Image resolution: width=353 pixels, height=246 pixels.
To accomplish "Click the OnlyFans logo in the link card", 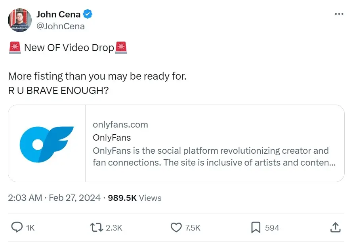I will [46, 143].
